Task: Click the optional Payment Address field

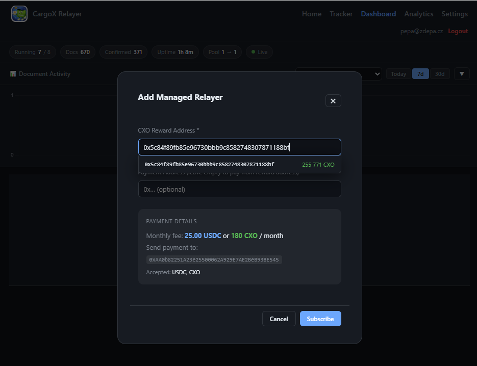Action: click(x=239, y=189)
